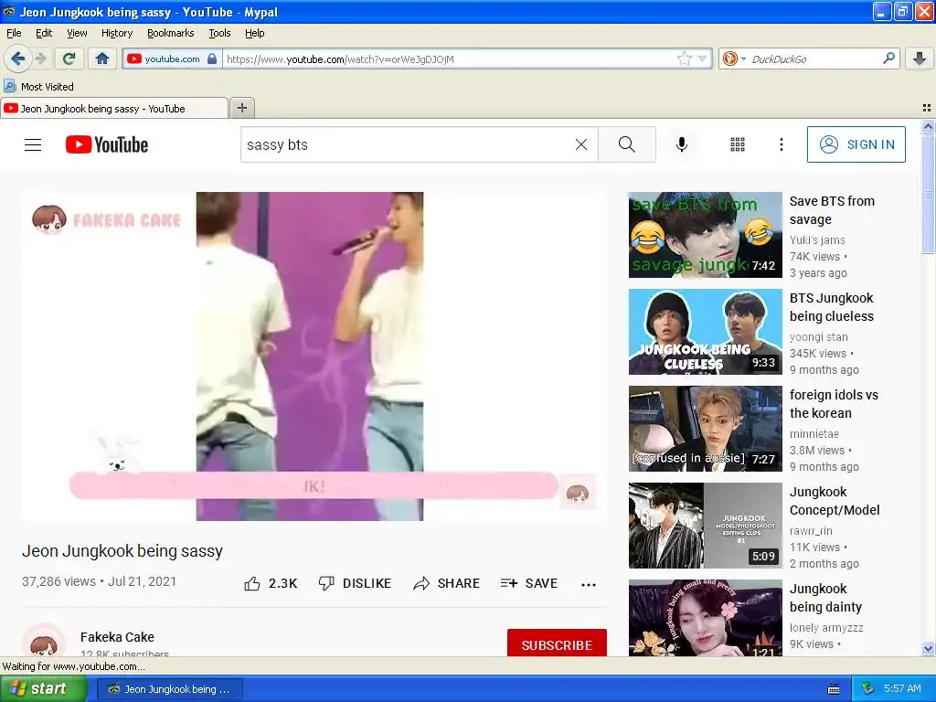Image resolution: width=936 pixels, height=702 pixels.
Task: Click the red SUBSCRIBE button
Action: point(557,643)
